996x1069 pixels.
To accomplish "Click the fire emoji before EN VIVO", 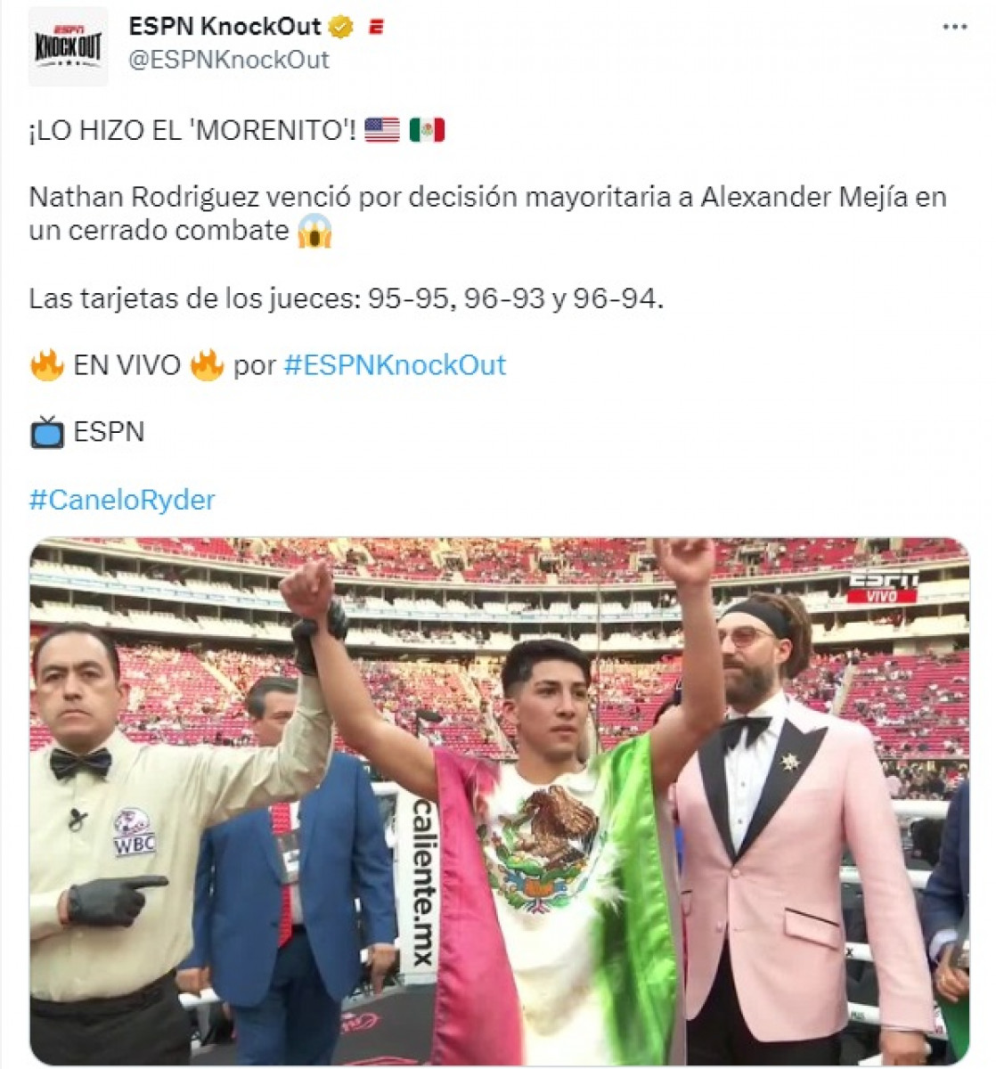I will click(x=46, y=364).
